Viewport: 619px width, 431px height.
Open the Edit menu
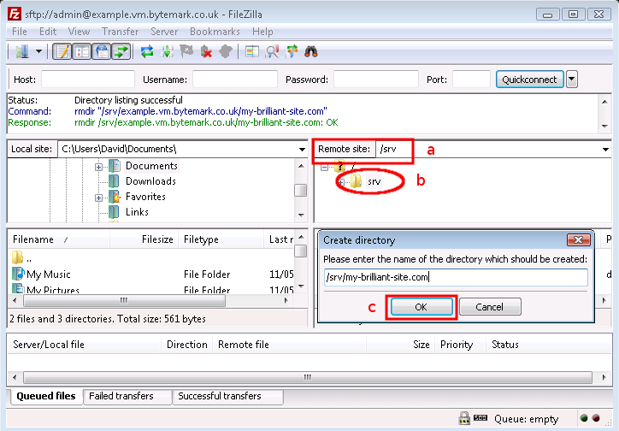[48, 32]
